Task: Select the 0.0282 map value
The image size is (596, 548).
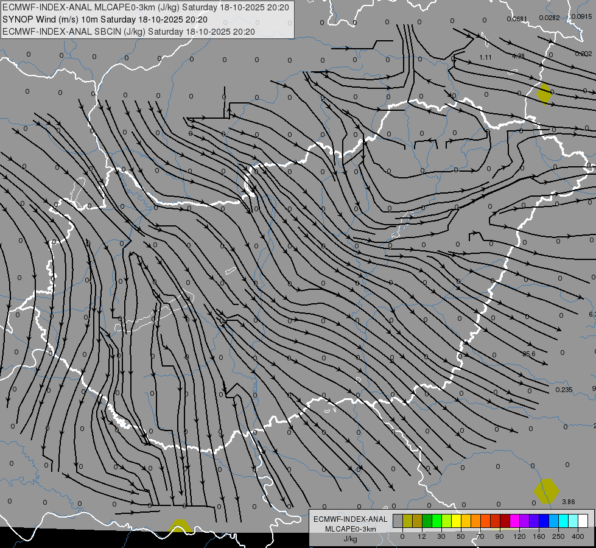Action: (x=549, y=18)
